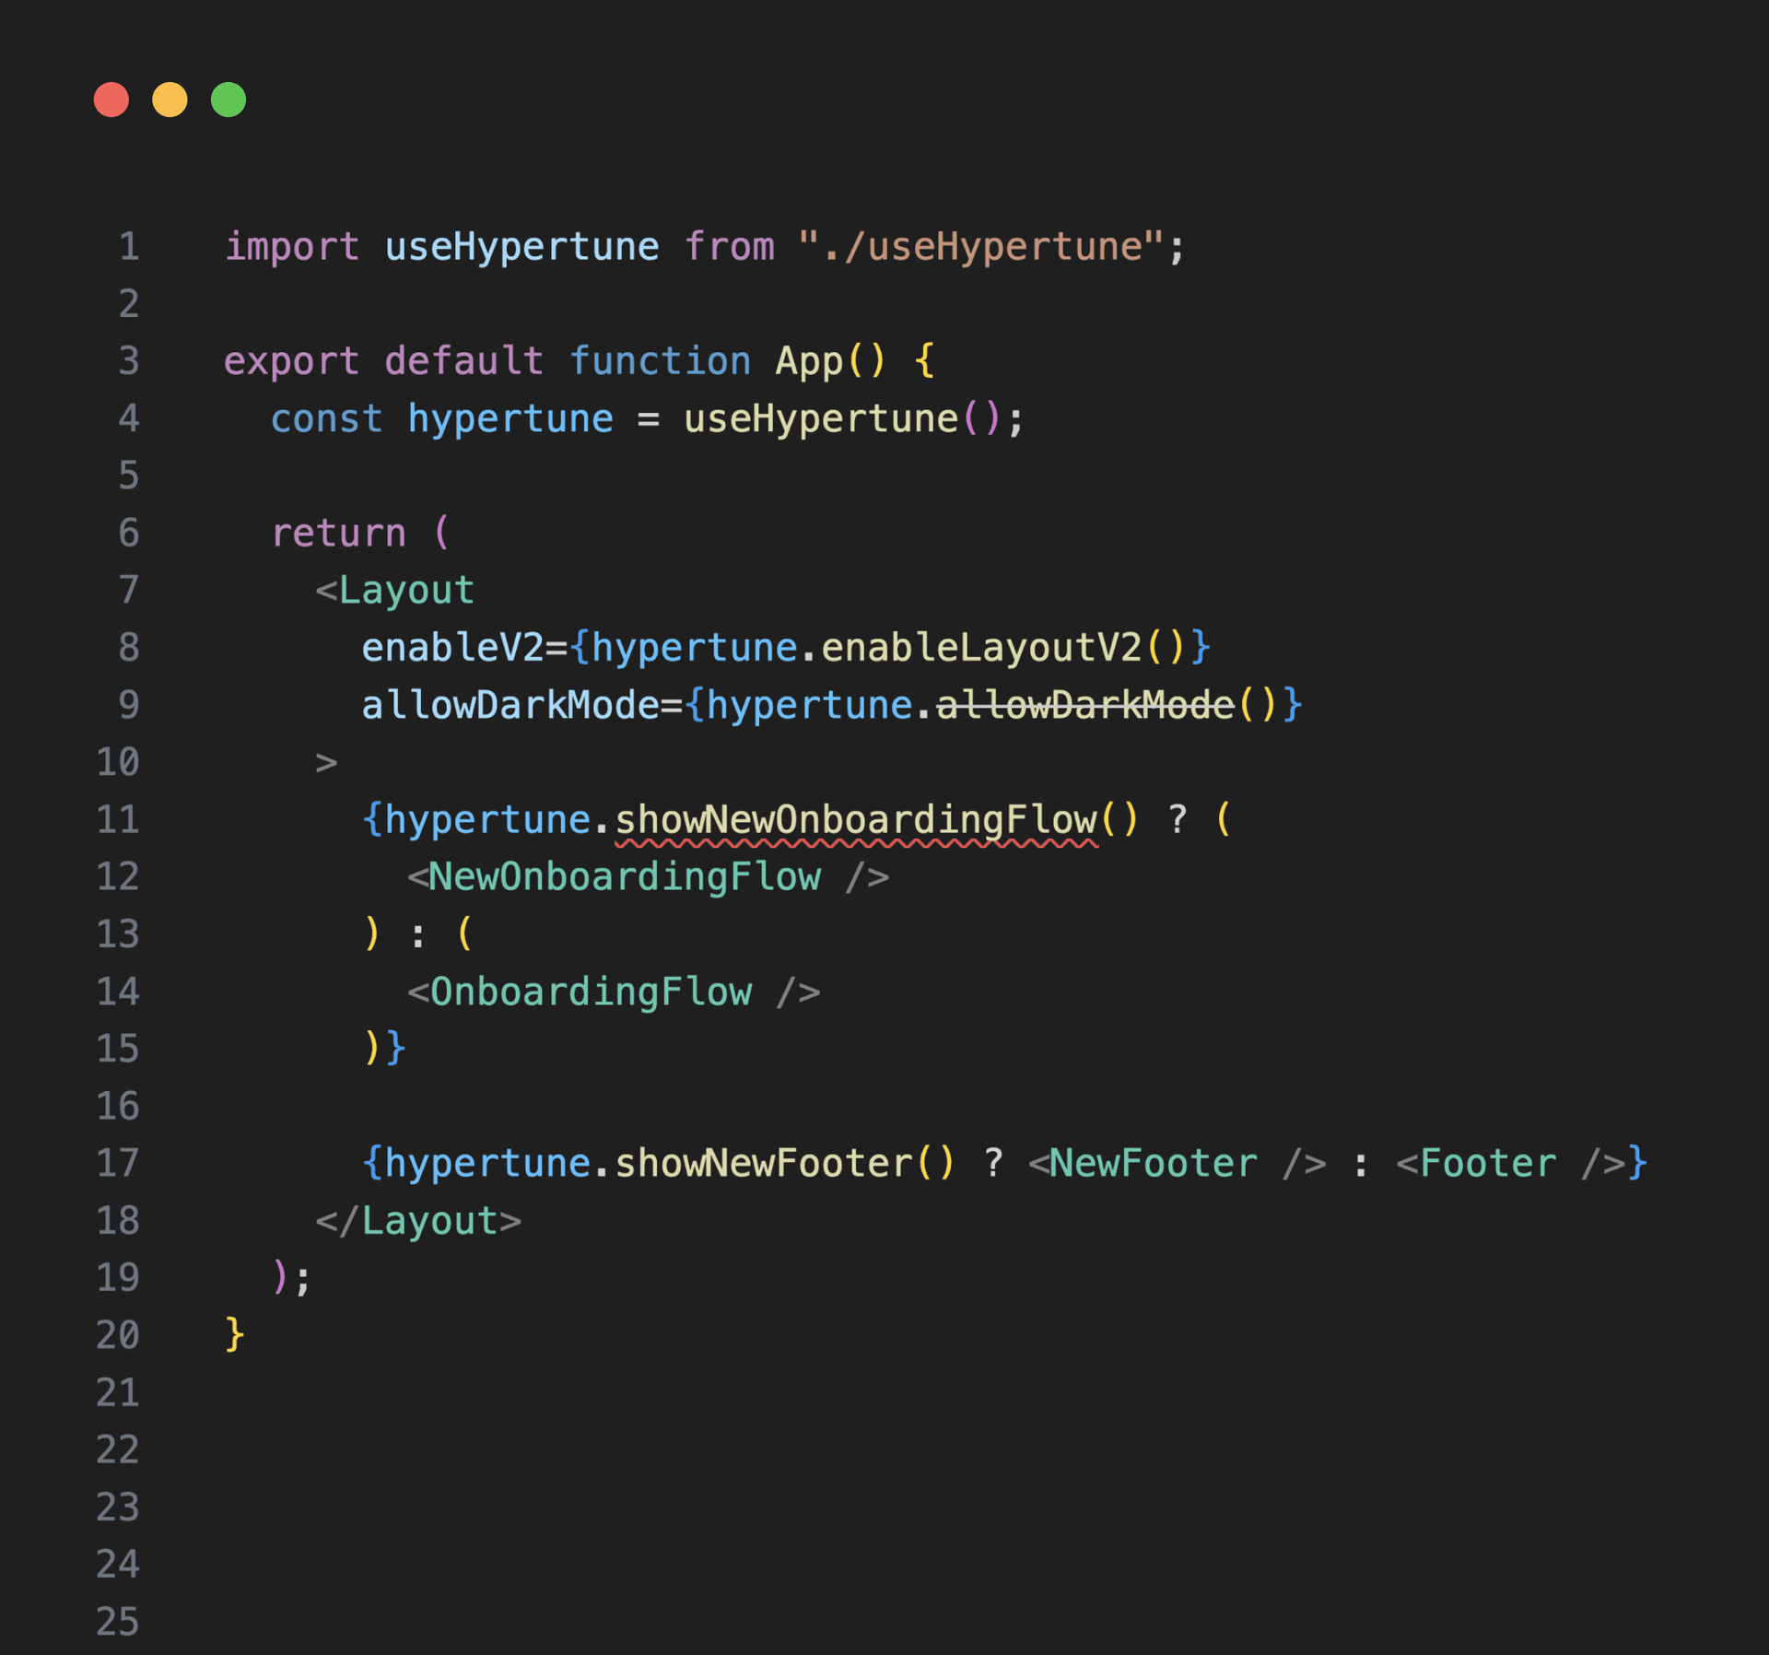Screen dimensions: 1769x1655
Task: Click the return keyword on line 6
Action: coord(338,534)
